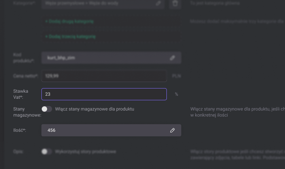Toggle the Wykorzystuj story produktowe switch

47,152
